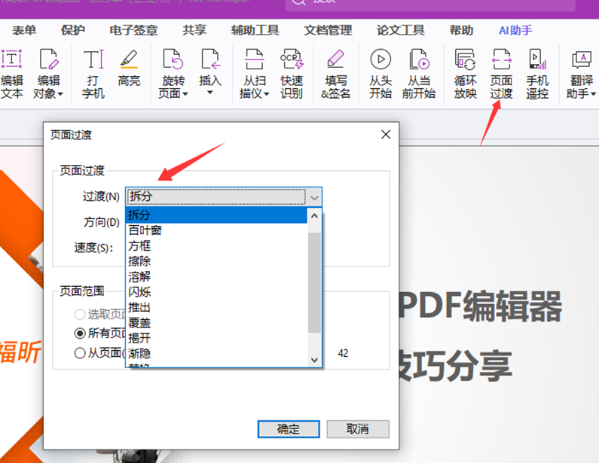Image resolution: width=599 pixels, height=463 pixels.
Task: Select the 从页面 page range radio button
Action: point(80,353)
